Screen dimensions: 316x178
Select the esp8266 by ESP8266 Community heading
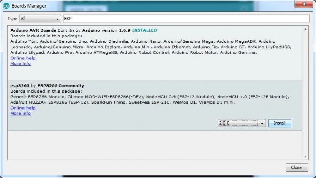tap(47, 86)
